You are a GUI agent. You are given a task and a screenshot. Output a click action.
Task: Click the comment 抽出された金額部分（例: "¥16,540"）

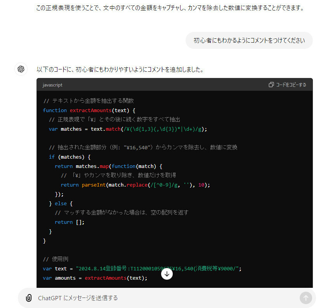[x=143, y=147]
